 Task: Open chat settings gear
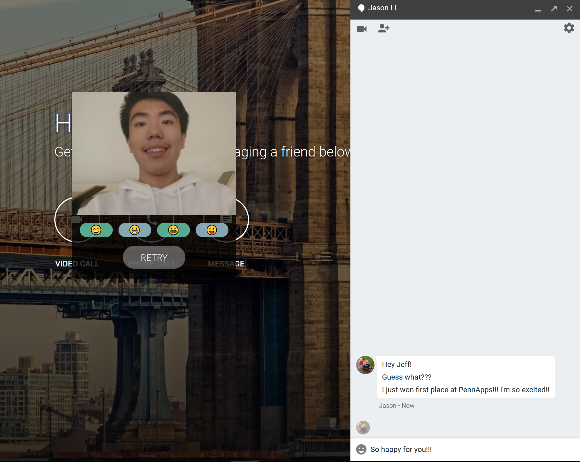pos(569,28)
